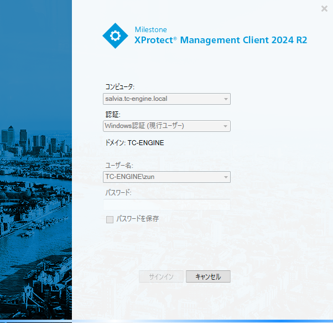This screenshot has width=333, height=323.
Task: Close the login dialog with X
Action: 324,9
